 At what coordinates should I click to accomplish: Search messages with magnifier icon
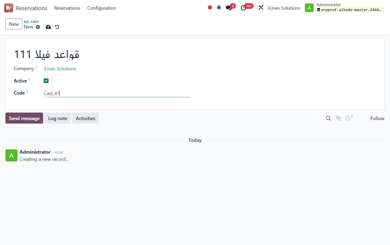(x=328, y=118)
